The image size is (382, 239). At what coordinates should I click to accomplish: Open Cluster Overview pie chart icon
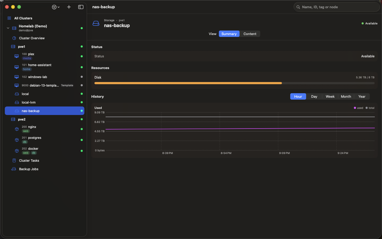click(x=14, y=38)
